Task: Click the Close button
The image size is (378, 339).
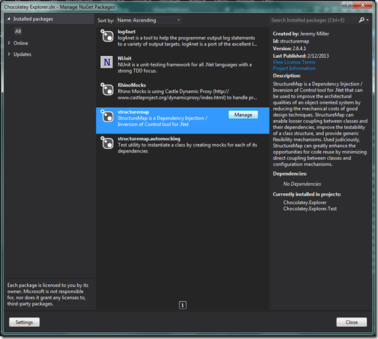Action: pos(352,322)
